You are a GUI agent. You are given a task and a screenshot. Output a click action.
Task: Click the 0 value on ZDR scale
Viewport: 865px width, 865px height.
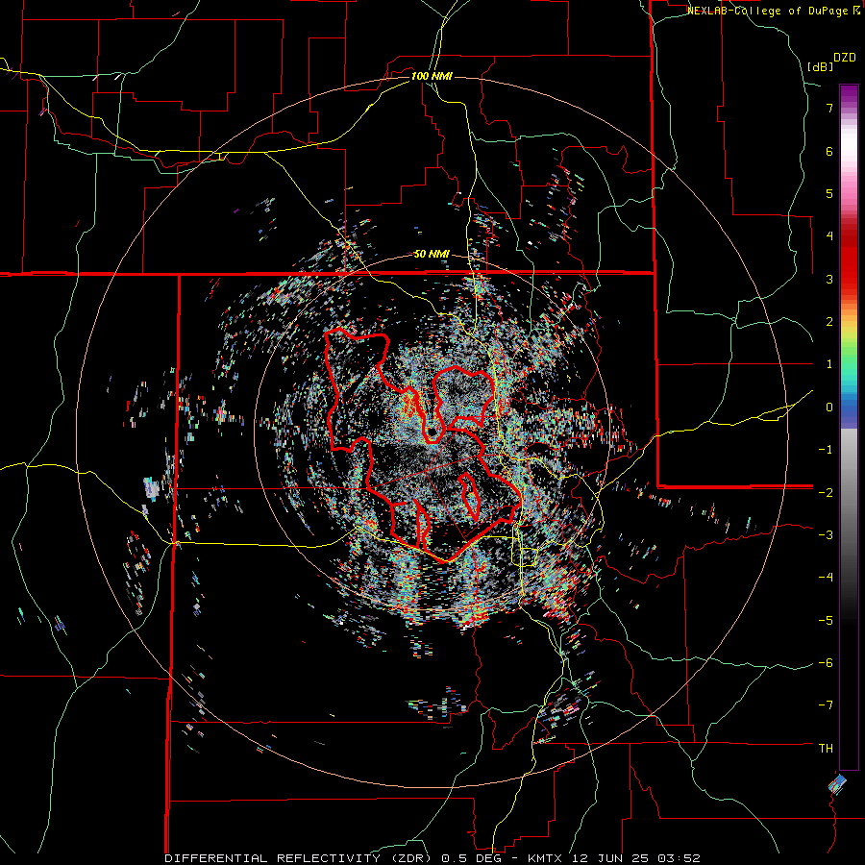pyautogui.click(x=829, y=408)
